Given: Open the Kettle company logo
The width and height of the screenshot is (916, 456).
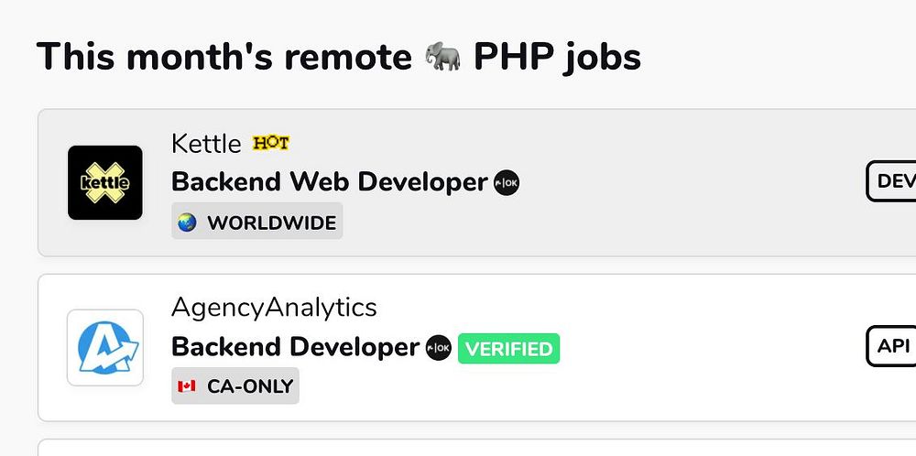Looking at the screenshot, I should pos(105,182).
